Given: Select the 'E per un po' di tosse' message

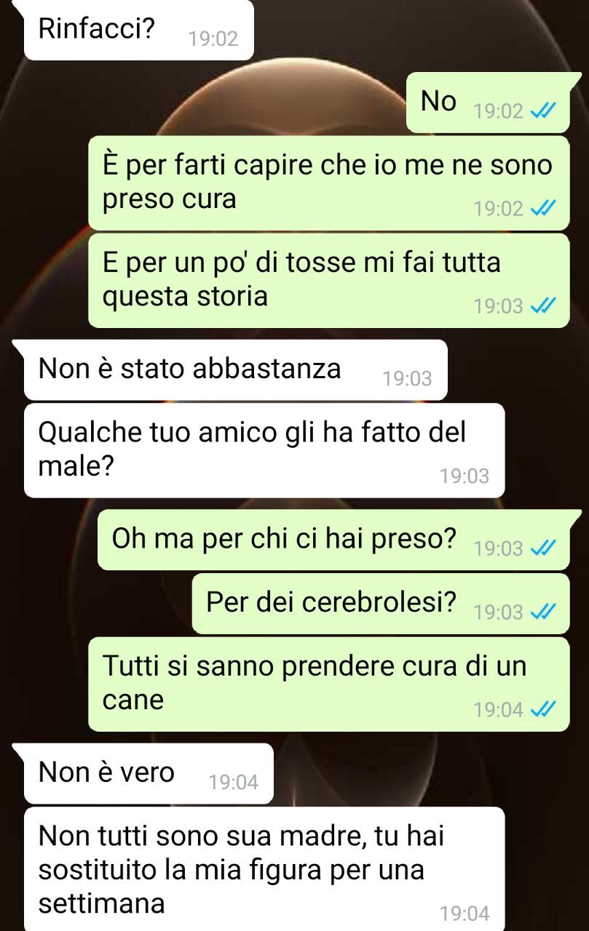Looking at the screenshot, I should (328, 280).
